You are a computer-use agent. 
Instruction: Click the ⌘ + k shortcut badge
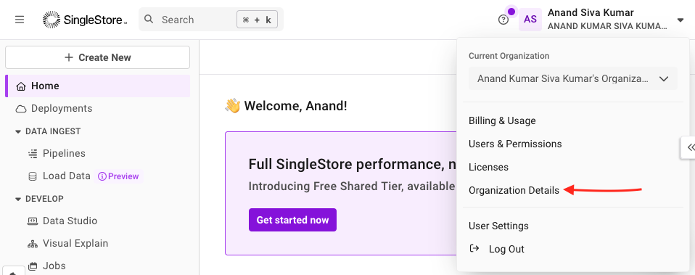tap(257, 20)
